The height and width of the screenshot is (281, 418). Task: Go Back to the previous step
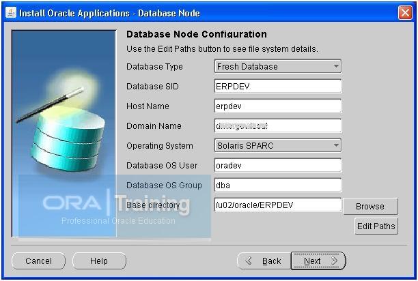[264, 261]
